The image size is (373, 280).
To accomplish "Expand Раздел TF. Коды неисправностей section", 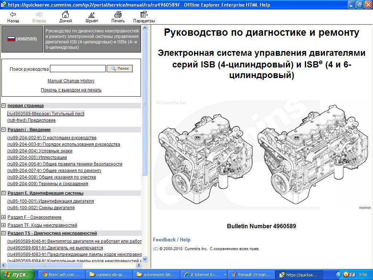I will click(4, 225).
